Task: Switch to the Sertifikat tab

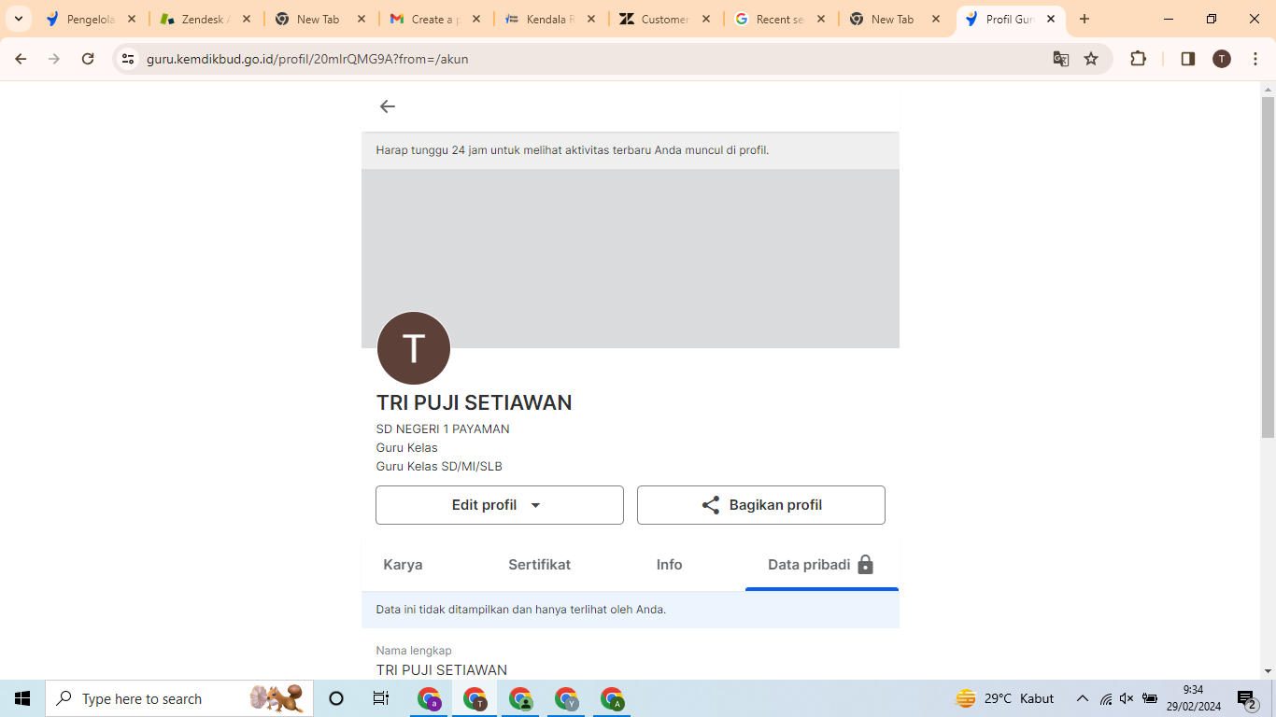Action: [539, 565]
